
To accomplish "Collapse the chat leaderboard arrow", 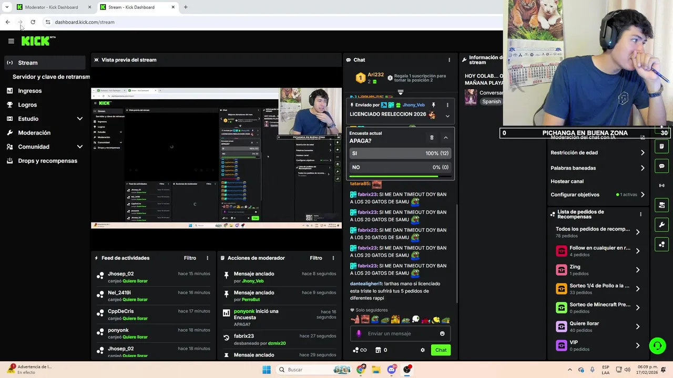I will pyautogui.click(x=401, y=92).
